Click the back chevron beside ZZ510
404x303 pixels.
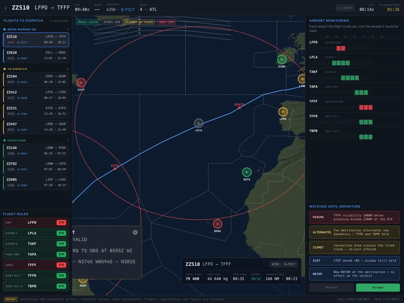pyautogui.click(x=6, y=8)
